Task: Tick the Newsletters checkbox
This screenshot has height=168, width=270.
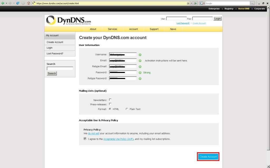Action: pyautogui.click(x=110, y=99)
